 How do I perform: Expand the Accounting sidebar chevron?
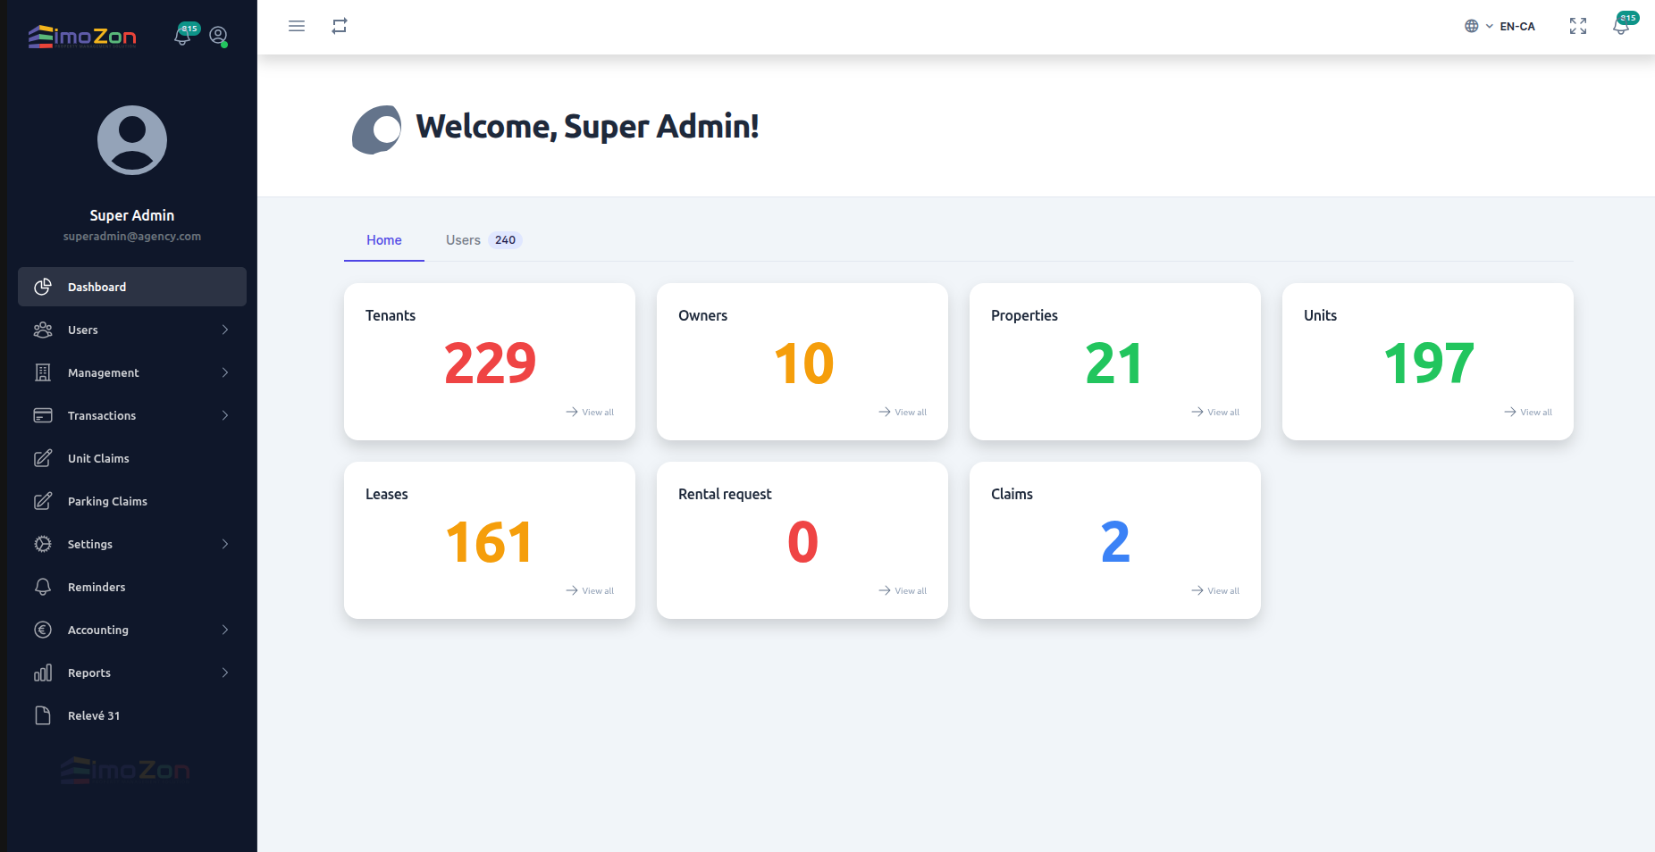pos(225,630)
